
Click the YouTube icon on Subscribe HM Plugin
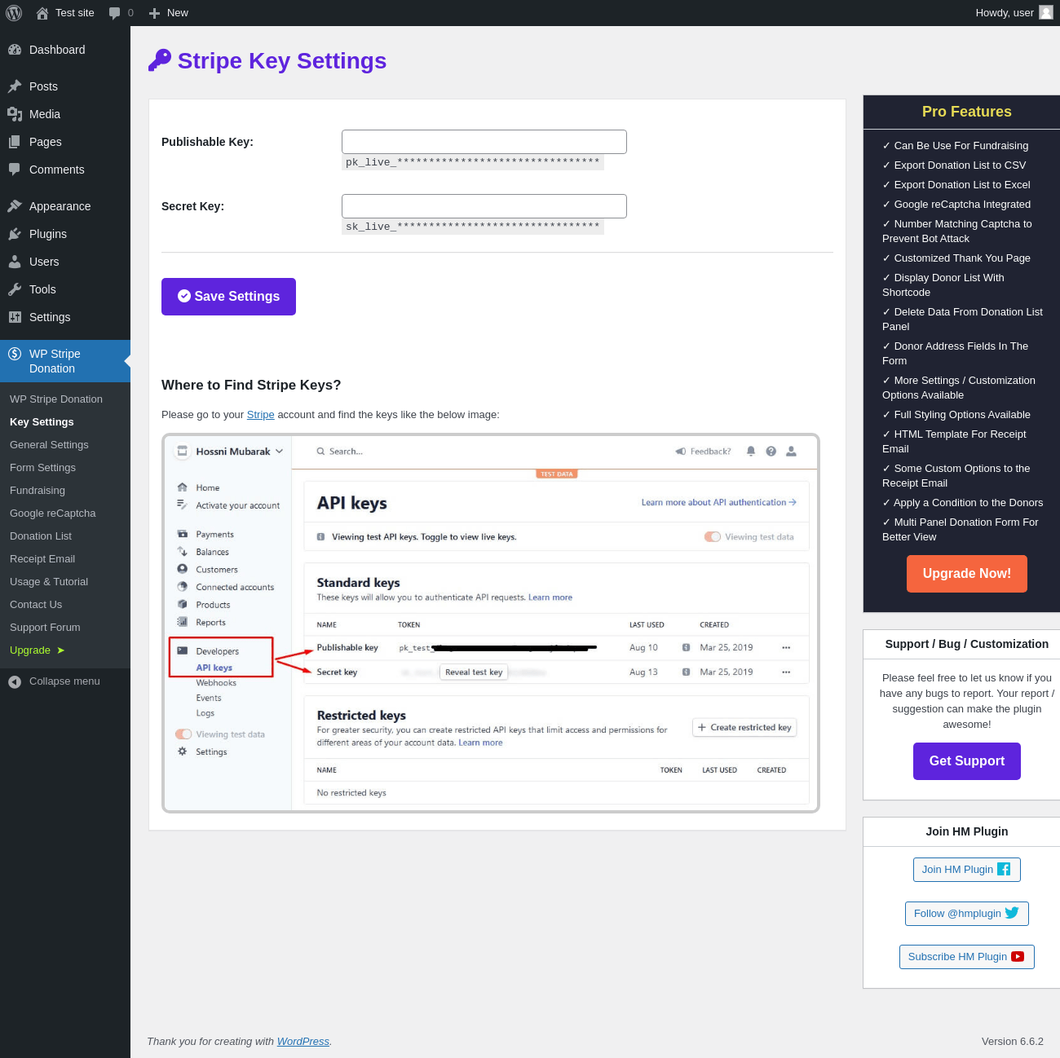click(1018, 956)
